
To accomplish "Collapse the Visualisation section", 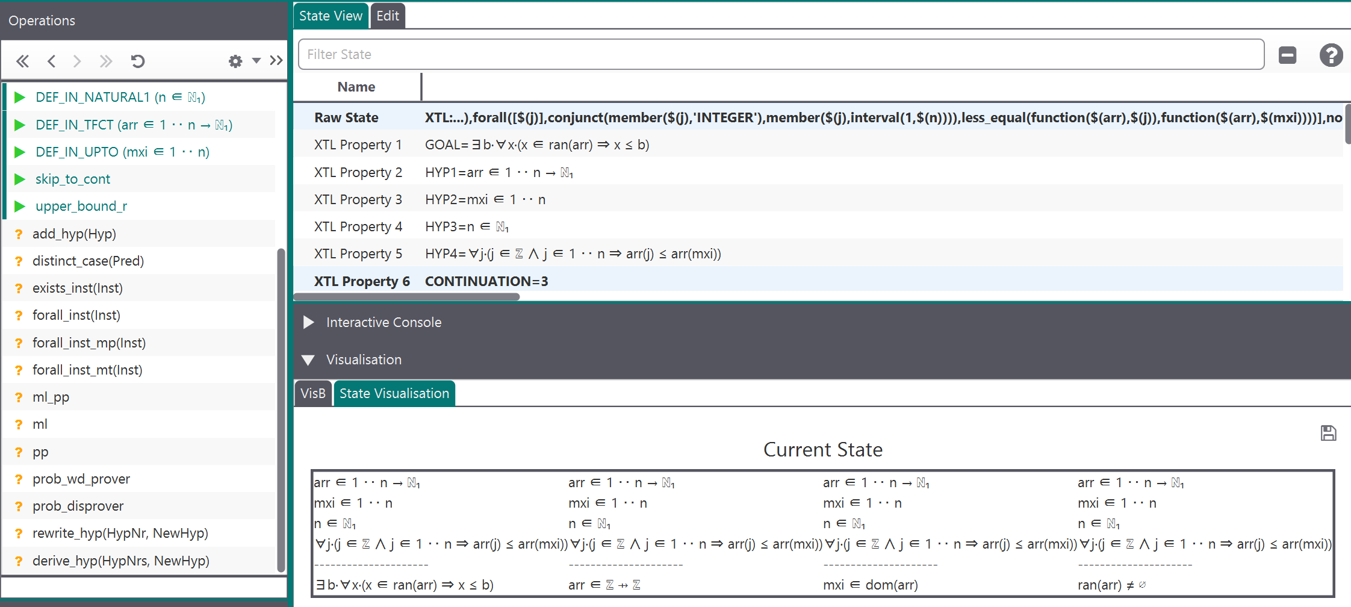I will pyautogui.click(x=308, y=360).
